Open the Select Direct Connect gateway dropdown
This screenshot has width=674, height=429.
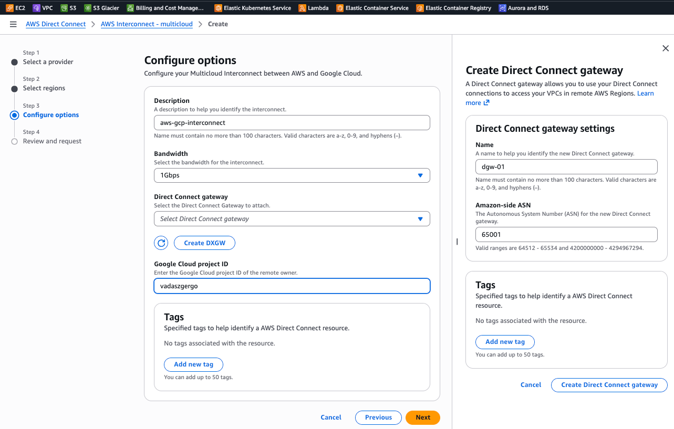(292, 219)
